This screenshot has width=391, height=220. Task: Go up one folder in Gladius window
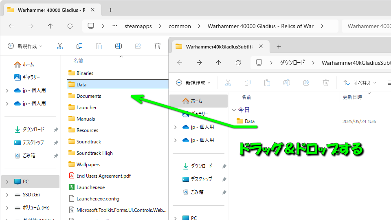[51, 26]
